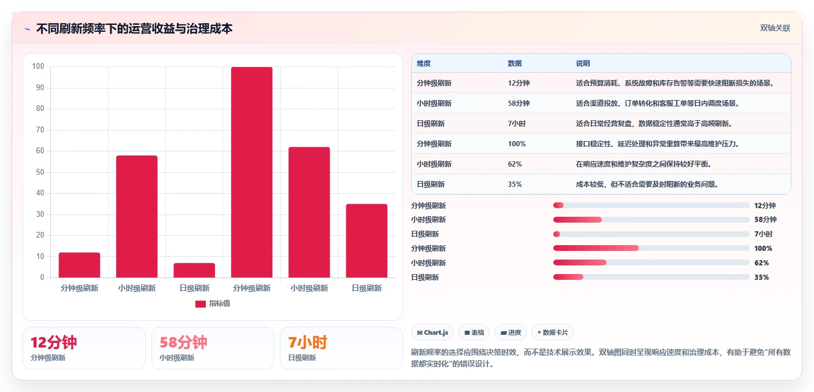The image size is (814, 392).
Task: Click the description starting 在响应速度
Action: [x=643, y=164]
